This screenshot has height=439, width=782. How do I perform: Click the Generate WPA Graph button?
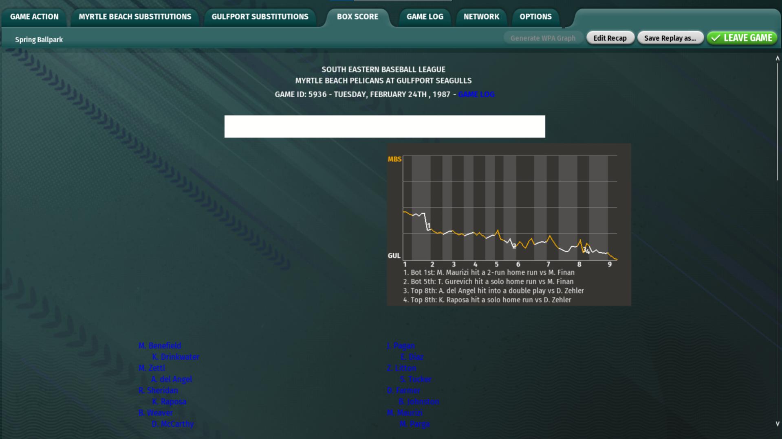[543, 38]
